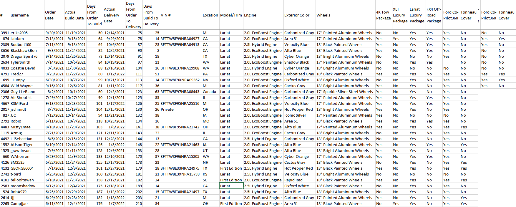Click the AUsomTiger username cell

[x=27, y=145]
